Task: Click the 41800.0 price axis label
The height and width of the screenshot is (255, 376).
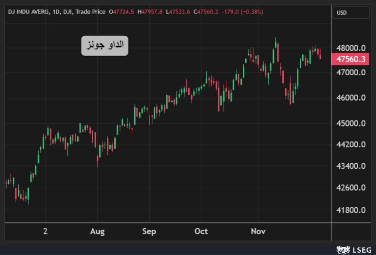Action: pyautogui.click(x=350, y=210)
